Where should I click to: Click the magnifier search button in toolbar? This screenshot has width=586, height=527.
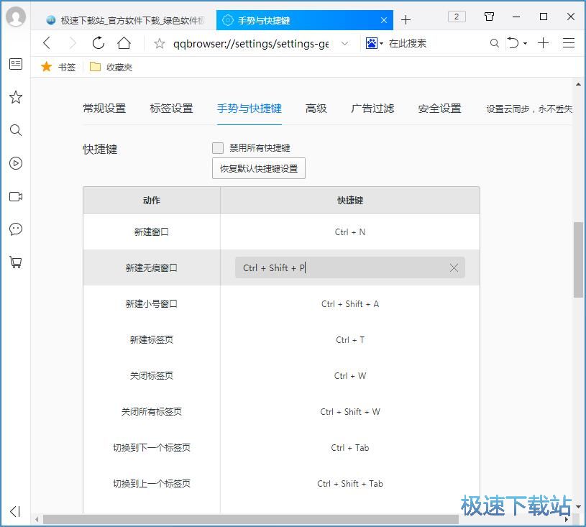coord(494,43)
